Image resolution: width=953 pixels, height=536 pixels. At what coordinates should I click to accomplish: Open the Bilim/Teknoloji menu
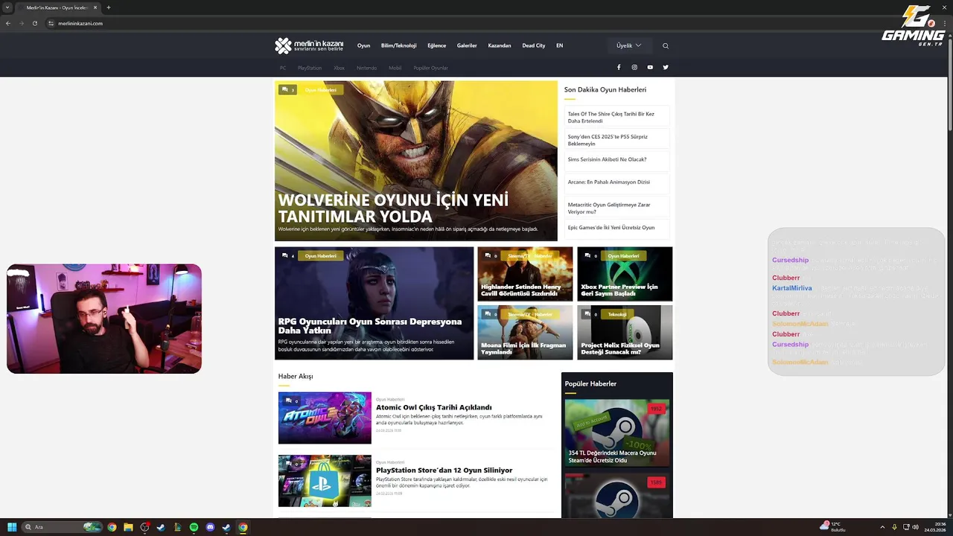(398, 45)
